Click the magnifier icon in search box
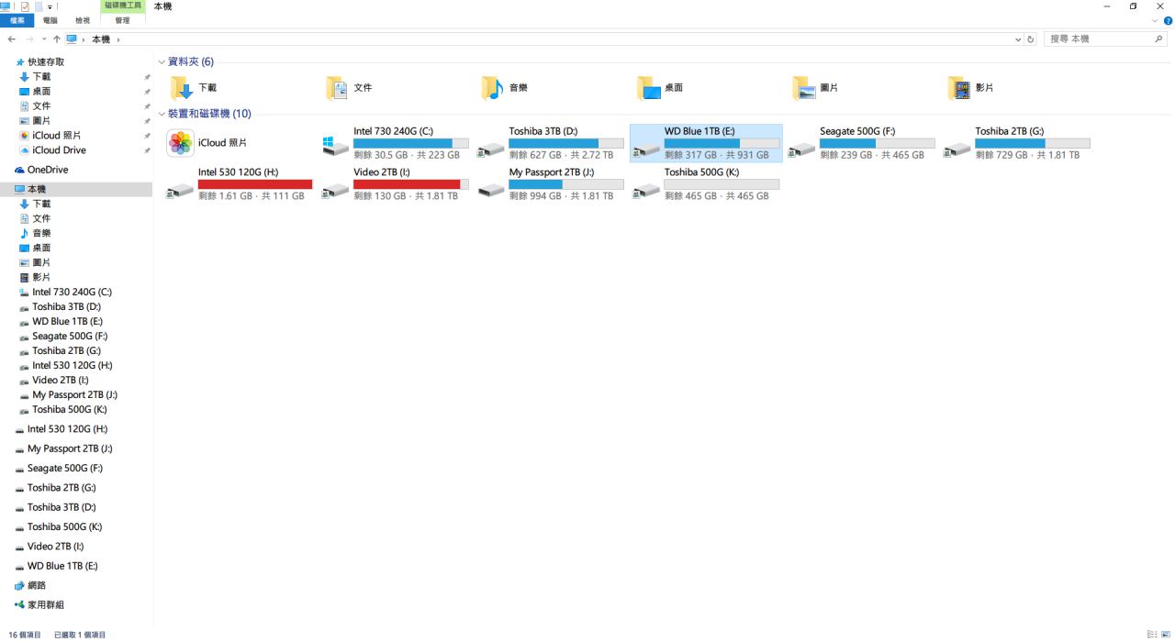 pos(1158,39)
